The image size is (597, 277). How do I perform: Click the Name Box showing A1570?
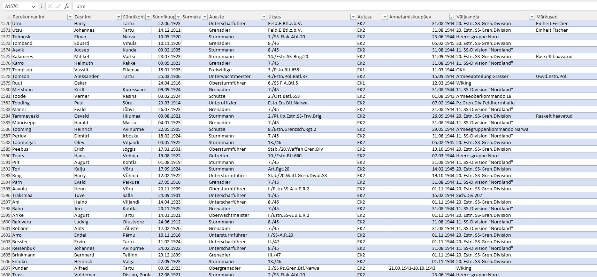point(17,6)
